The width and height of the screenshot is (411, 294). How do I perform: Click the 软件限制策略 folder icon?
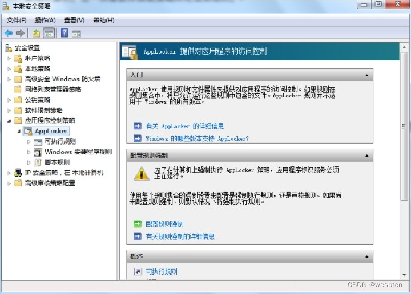(x=18, y=111)
